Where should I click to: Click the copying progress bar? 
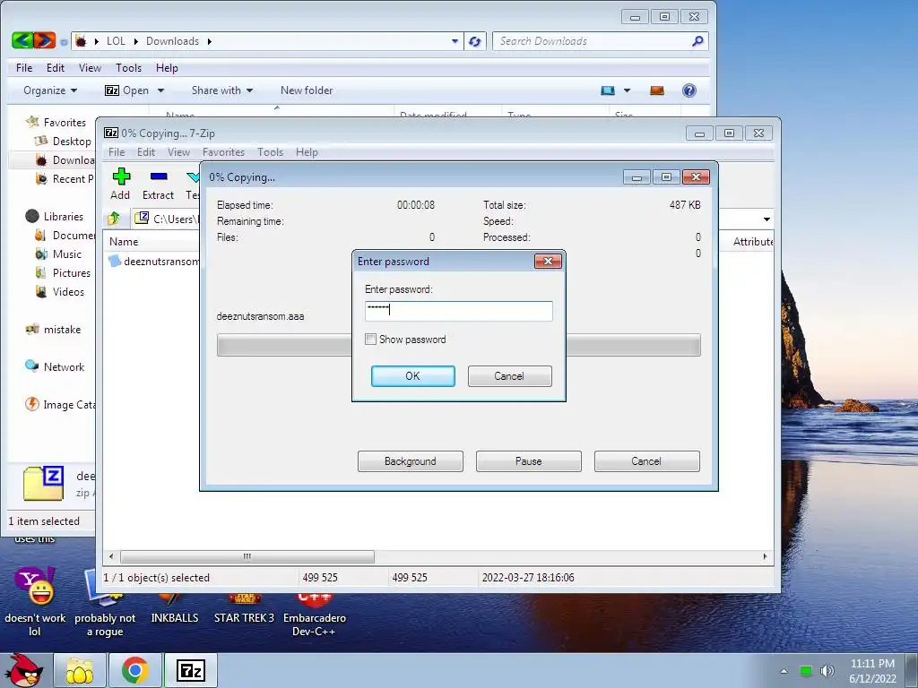(x=458, y=345)
